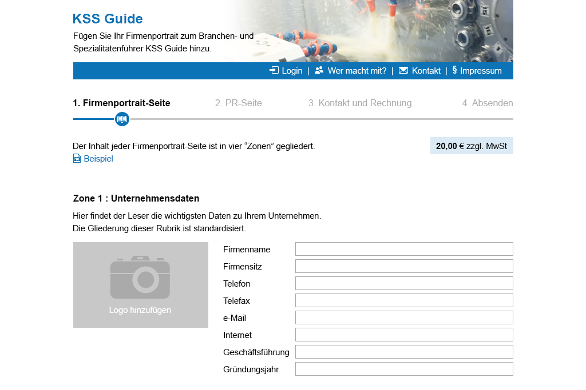586x390 pixels.
Task: Open the KSS Guide home title
Action: point(108,19)
